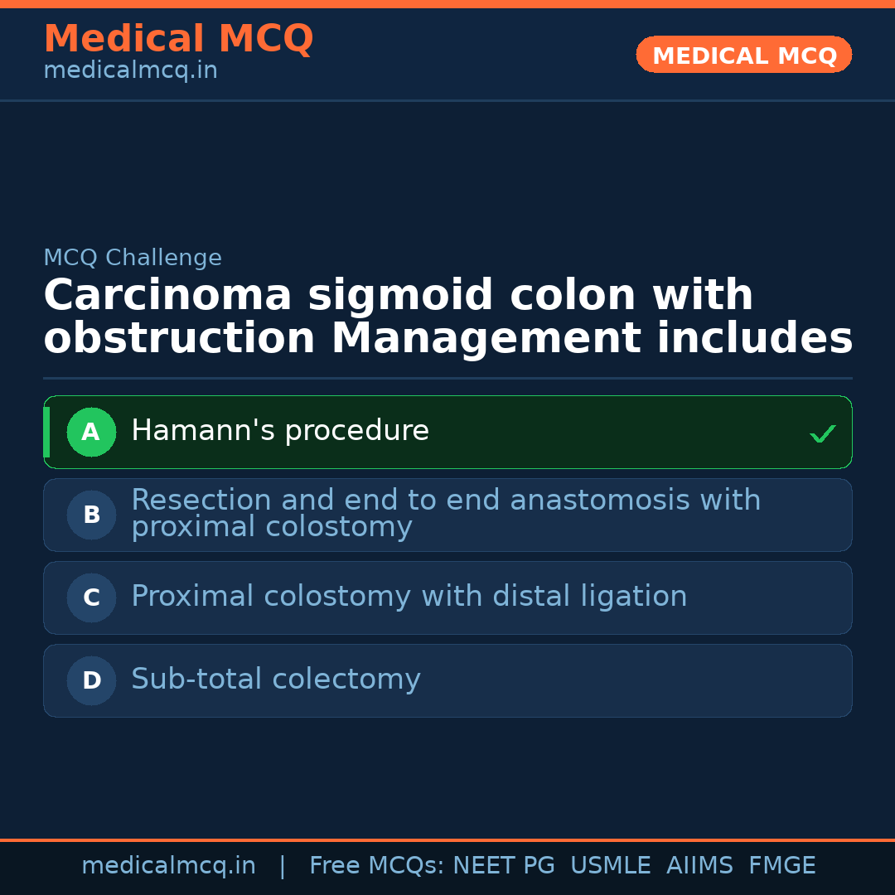Open the FMGE footer item
Screen dimensions: 895x895
(782, 866)
